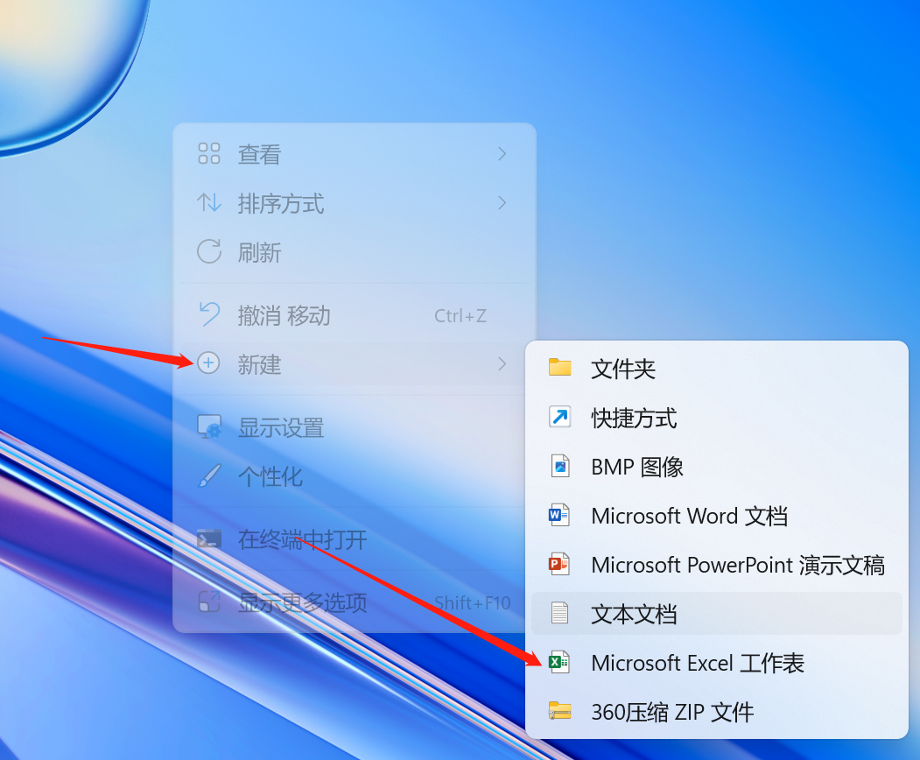Viewport: 920px width, 760px height.
Task: Click the refresh circular arrow icon
Action: coord(209,252)
